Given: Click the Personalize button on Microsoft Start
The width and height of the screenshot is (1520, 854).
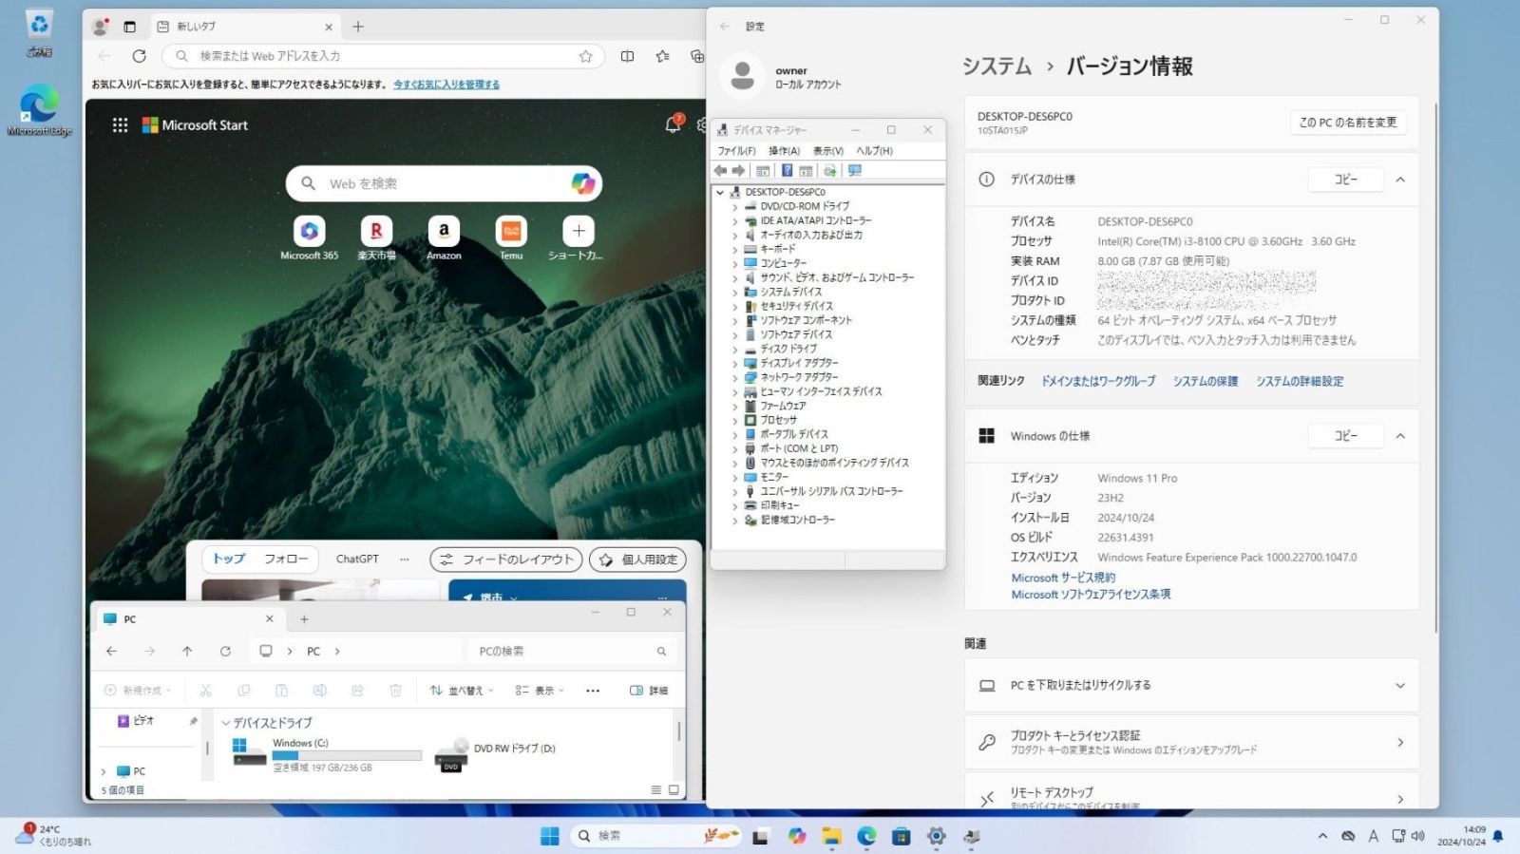Looking at the screenshot, I should pos(638,560).
